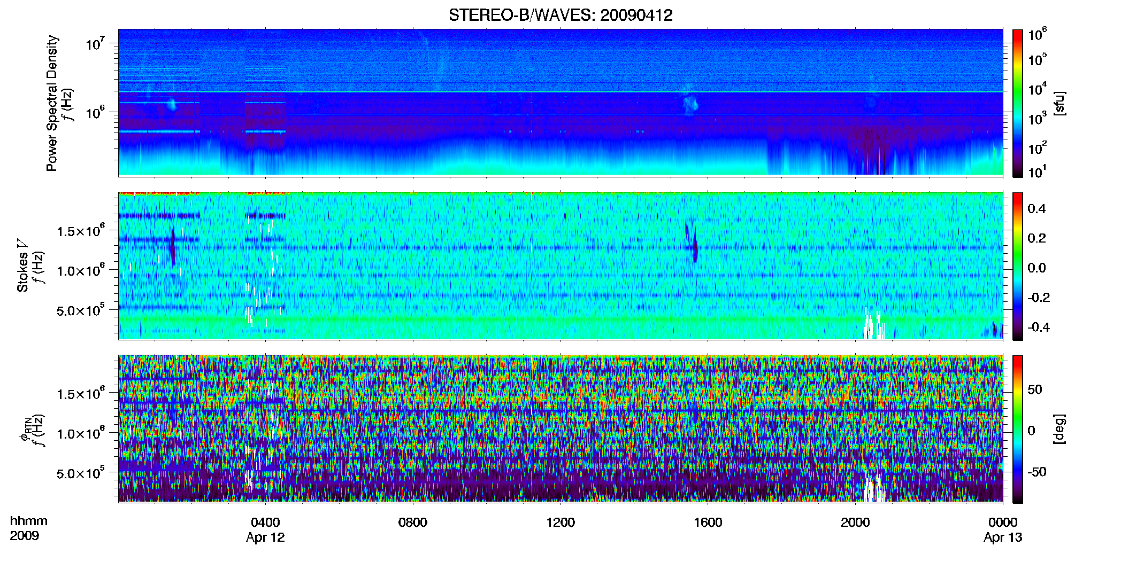Click the sfu power color scale bar

pos(1018,103)
